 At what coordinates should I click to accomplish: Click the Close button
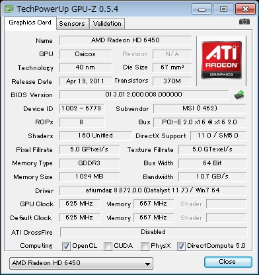tap(228, 262)
